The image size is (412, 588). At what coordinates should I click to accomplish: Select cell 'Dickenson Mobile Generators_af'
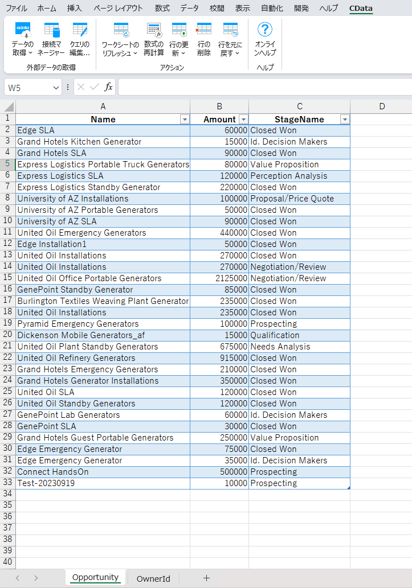103,335
